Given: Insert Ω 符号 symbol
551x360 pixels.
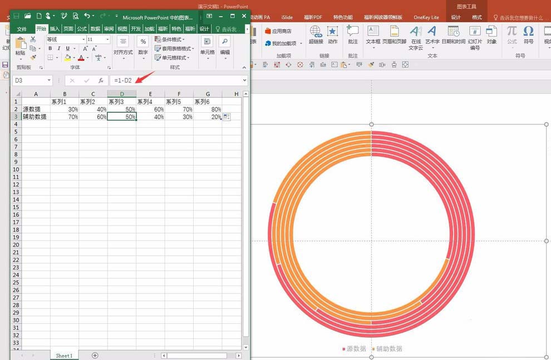Looking at the screenshot, I should click(x=529, y=35).
